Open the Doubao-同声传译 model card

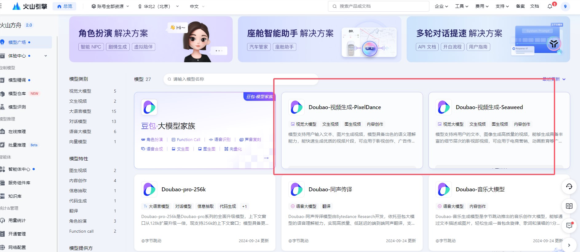352,213
